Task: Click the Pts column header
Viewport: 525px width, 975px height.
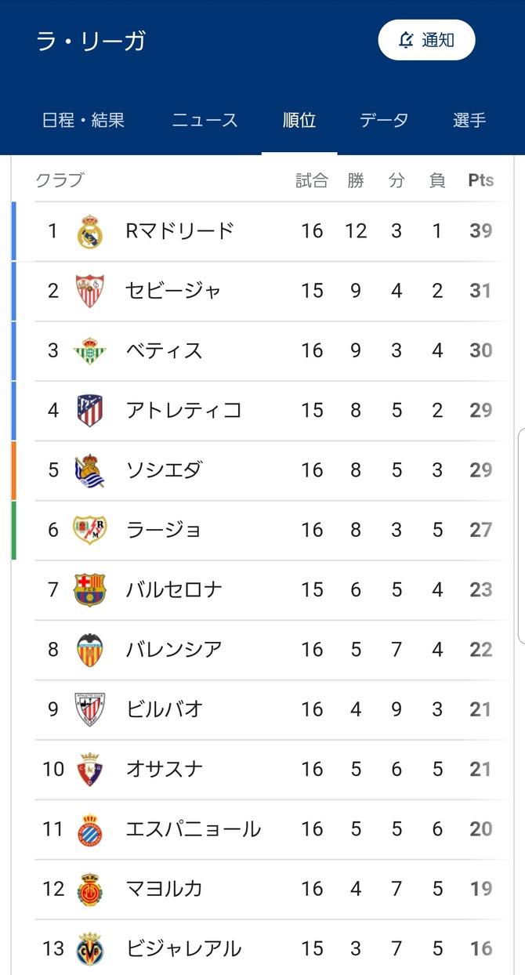Action: (480, 180)
